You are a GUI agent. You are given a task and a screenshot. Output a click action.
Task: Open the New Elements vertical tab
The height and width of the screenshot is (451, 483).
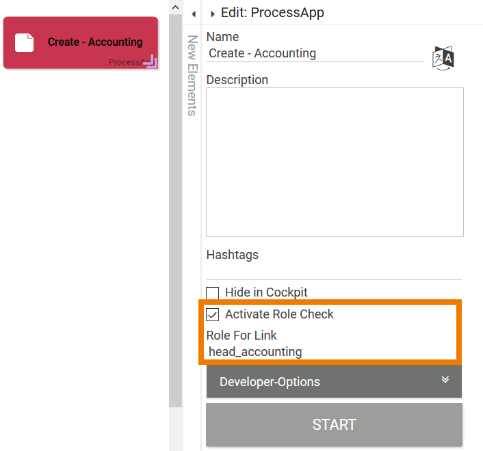point(192,75)
